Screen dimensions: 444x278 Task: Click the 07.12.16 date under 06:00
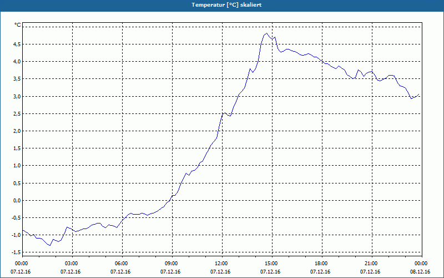point(120,272)
